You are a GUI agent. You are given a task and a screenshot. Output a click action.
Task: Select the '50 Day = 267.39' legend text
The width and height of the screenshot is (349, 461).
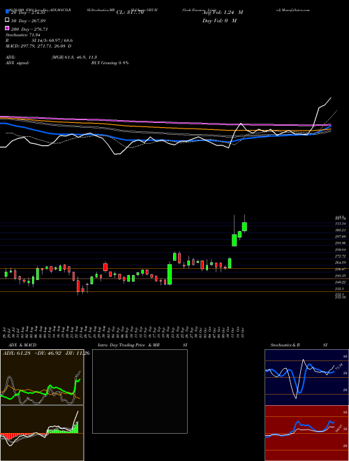(28, 21)
